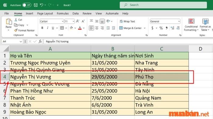The image size is (213, 119).
Task: Open the Copy options dropdown arrow
Action: (27, 25)
